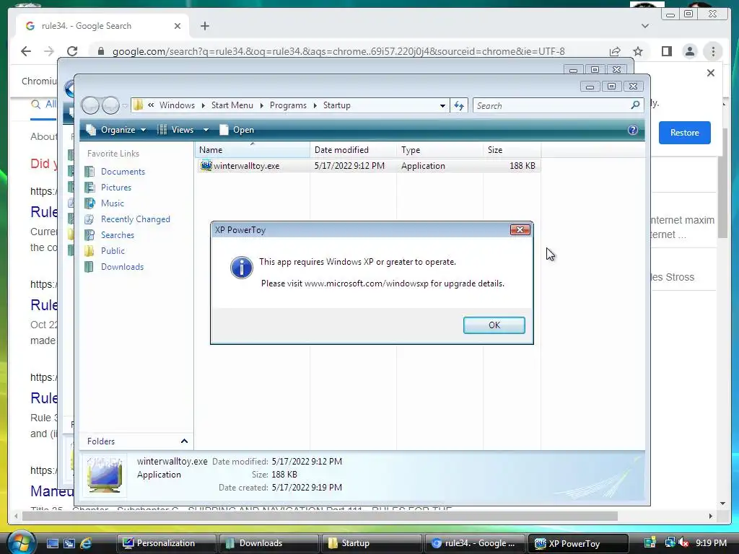Click Restore button in Chrome
The height and width of the screenshot is (554, 739).
pos(684,133)
